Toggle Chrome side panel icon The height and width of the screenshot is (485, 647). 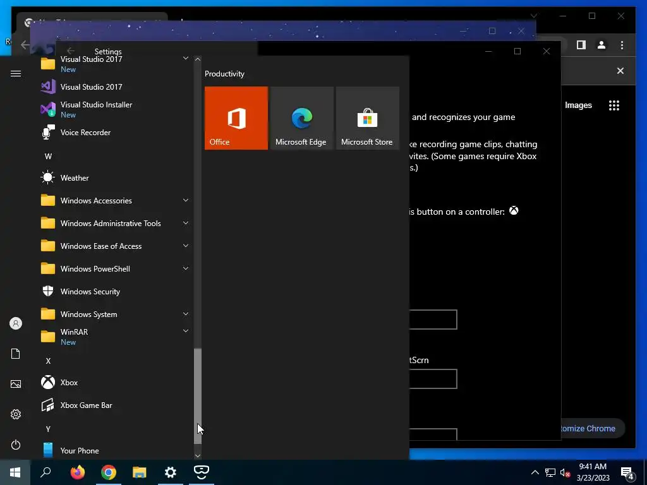click(581, 45)
